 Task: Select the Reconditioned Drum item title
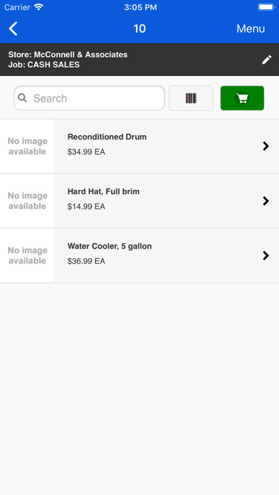[107, 137]
